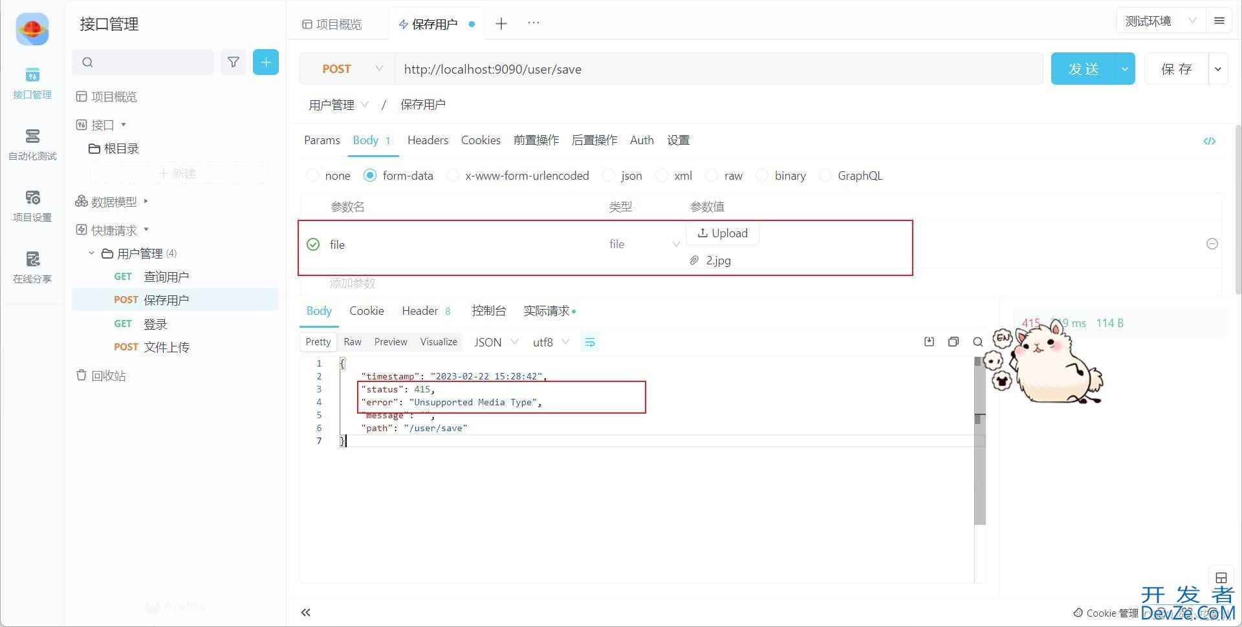
Task: Open Cookie 管理 at bottom
Action: 1106,613
